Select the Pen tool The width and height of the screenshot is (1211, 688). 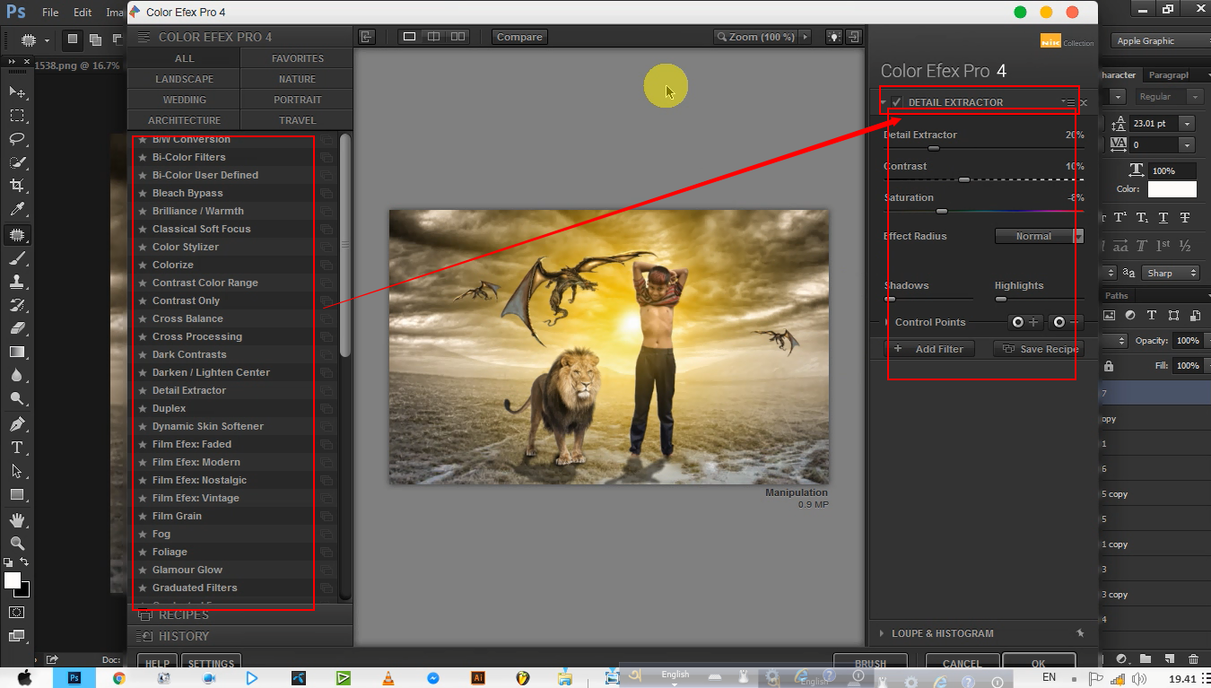point(17,423)
